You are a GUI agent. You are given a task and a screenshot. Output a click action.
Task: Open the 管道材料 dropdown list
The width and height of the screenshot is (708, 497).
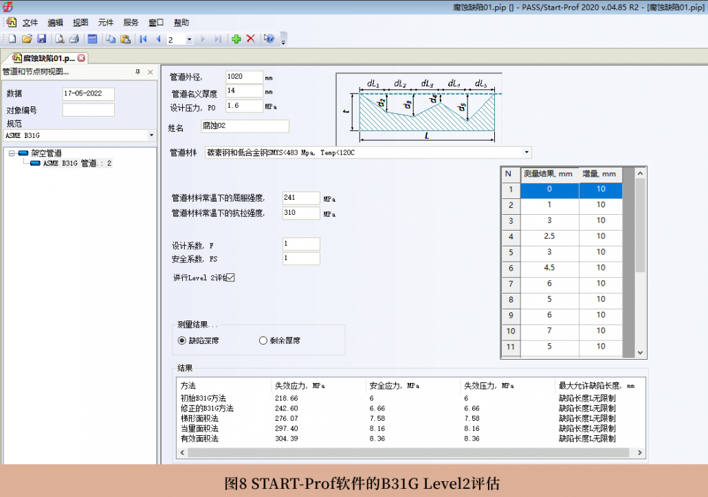527,152
